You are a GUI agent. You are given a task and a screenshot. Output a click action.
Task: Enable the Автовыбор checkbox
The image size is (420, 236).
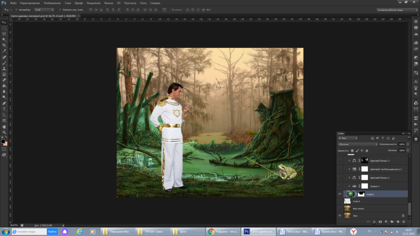point(16,10)
